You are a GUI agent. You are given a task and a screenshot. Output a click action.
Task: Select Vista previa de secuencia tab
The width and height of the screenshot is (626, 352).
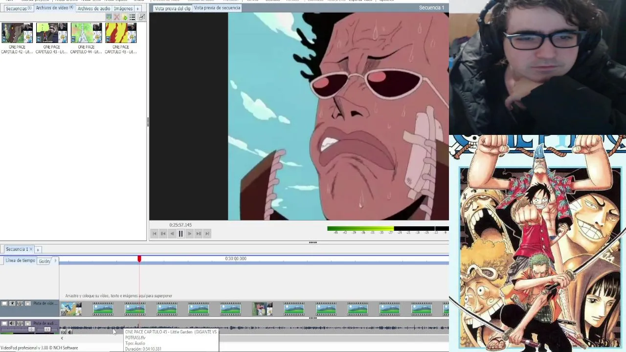(217, 8)
